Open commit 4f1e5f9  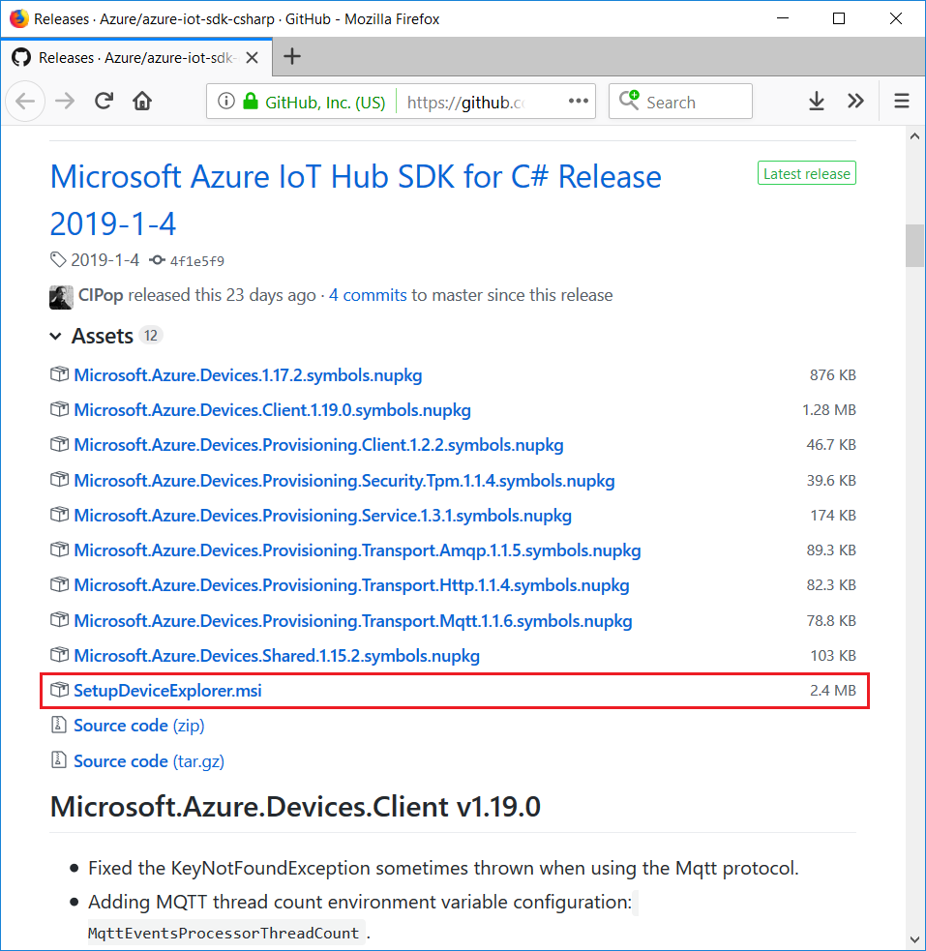point(197,261)
